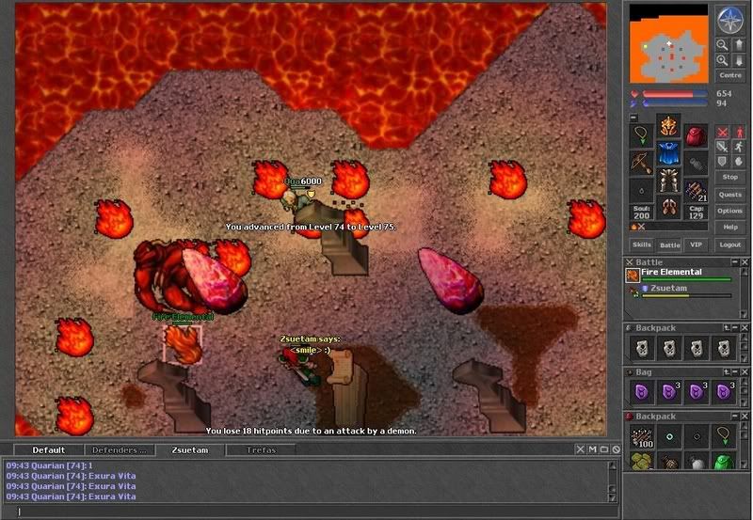
Task: Switch to the Trefas chat tab
Action: pos(261,450)
